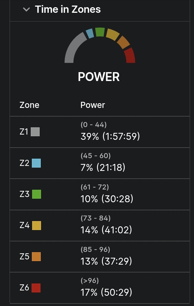194x306 pixels.
Task: Select the red Z6 gauge segment
Action: click(x=130, y=55)
